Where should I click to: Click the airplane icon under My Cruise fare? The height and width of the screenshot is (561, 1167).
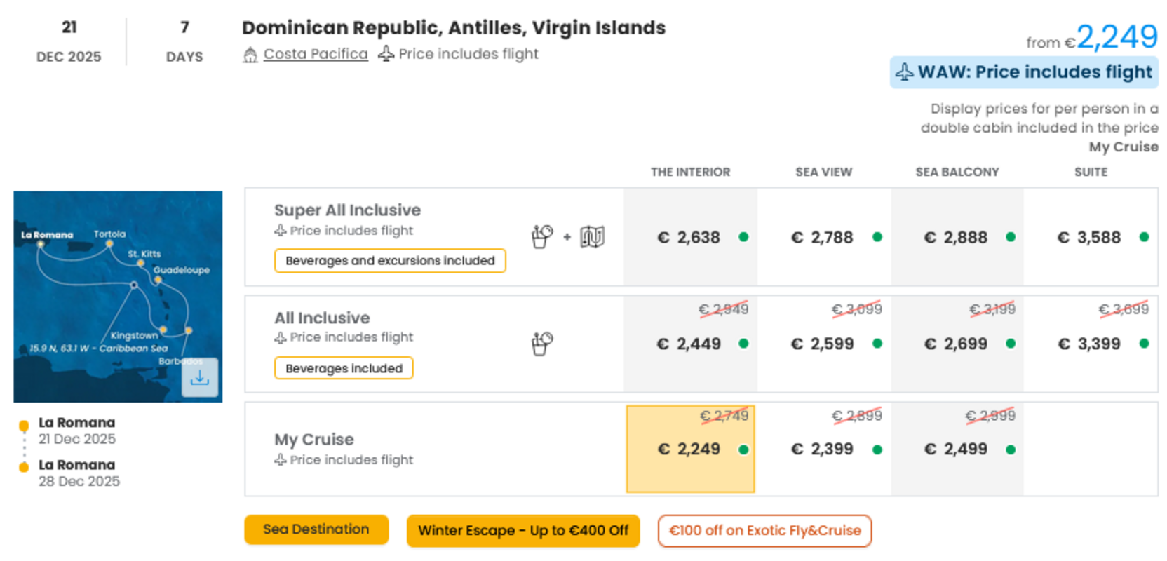point(281,459)
